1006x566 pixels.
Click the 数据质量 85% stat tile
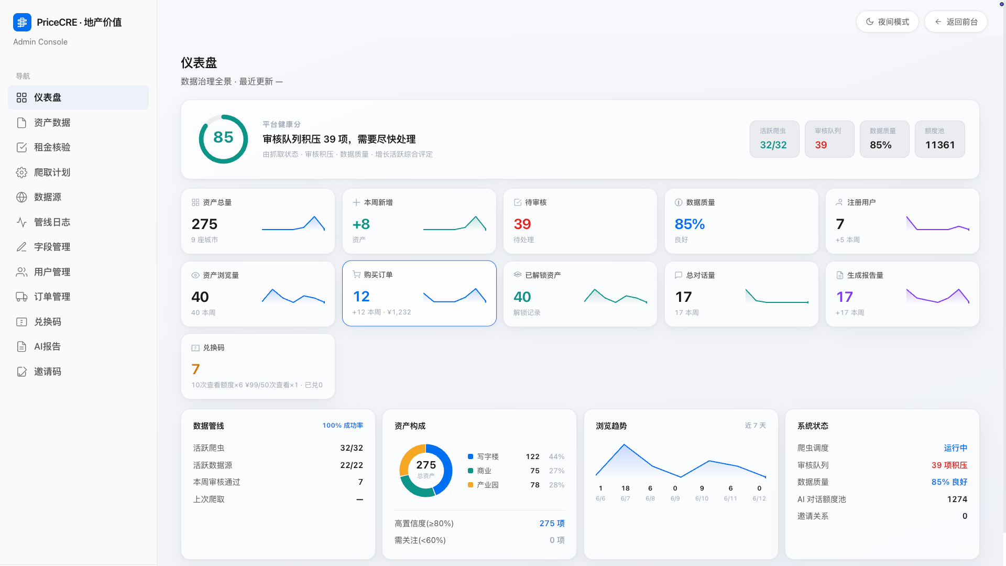tap(884, 139)
